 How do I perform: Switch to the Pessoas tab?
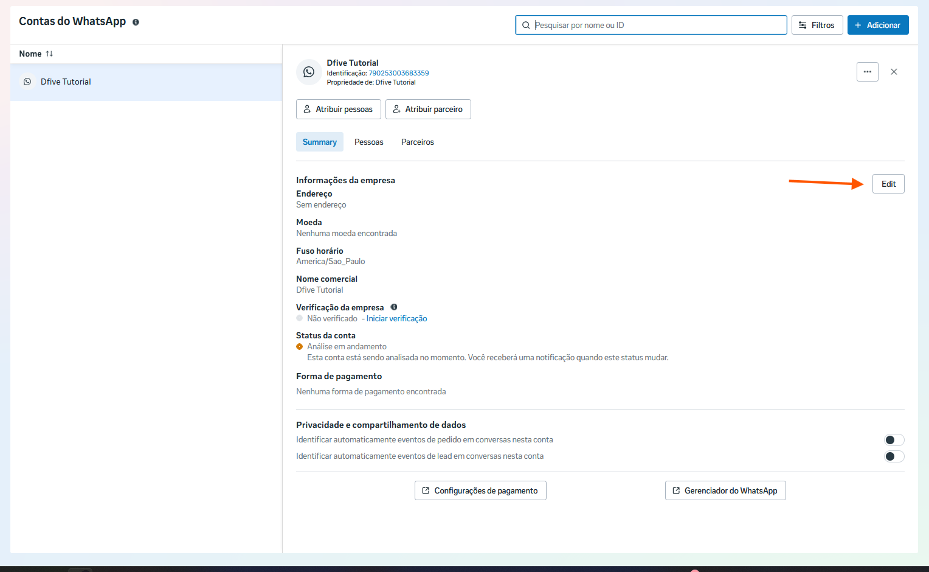[368, 142]
